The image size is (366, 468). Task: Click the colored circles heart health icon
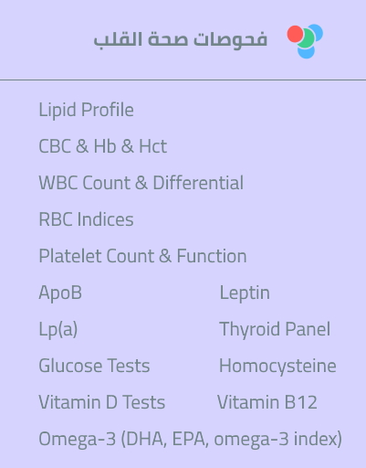tap(305, 41)
